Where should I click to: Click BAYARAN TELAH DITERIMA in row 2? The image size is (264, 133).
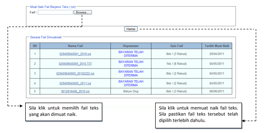coord(131,64)
